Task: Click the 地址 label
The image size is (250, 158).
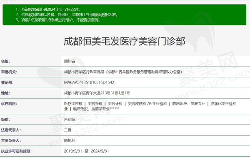Action: pos(5,93)
